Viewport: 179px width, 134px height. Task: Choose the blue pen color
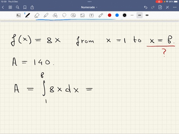point(117,15)
